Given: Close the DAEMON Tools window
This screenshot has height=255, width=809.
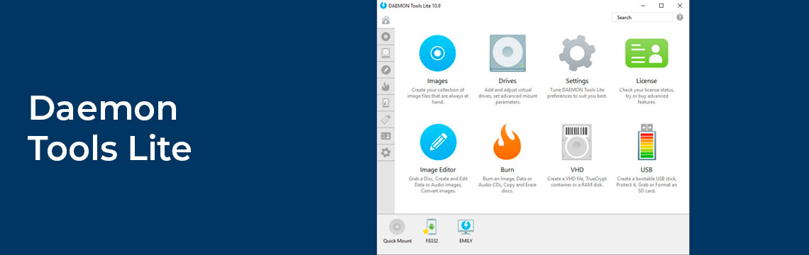Looking at the screenshot, I should tap(680, 6).
